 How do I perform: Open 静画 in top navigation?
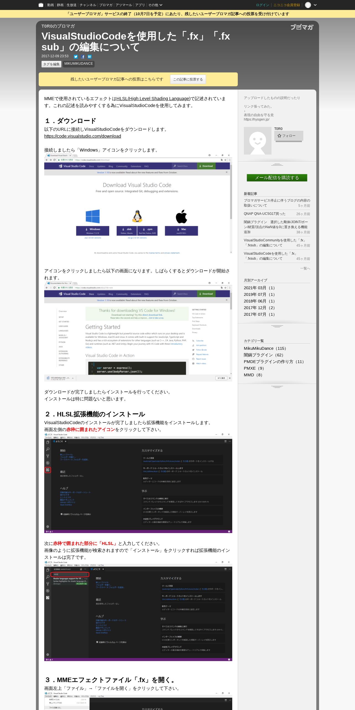click(x=60, y=5)
